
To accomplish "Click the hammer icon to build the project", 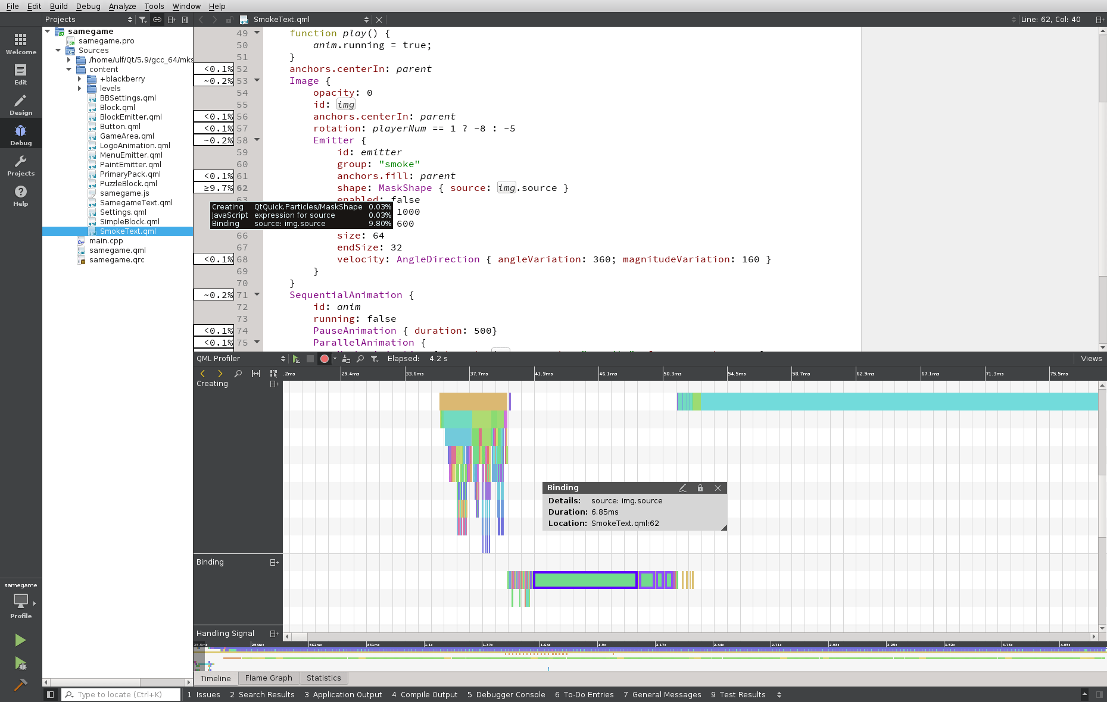I will (20, 685).
